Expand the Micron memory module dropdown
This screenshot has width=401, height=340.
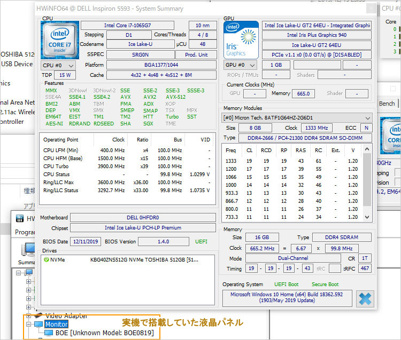click(297, 118)
